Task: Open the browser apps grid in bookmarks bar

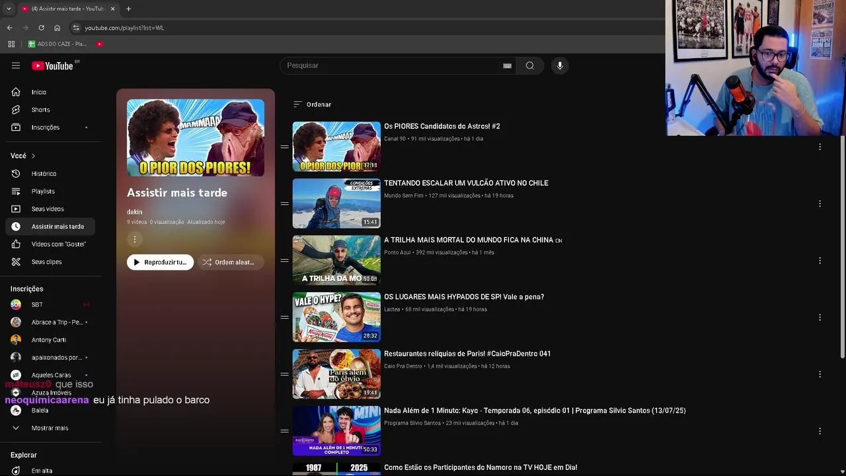Action: click(x=11, y=44)
